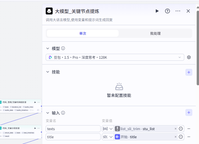Show info tooltip next to 输入

pyautogui.click(x=63, y=113)
